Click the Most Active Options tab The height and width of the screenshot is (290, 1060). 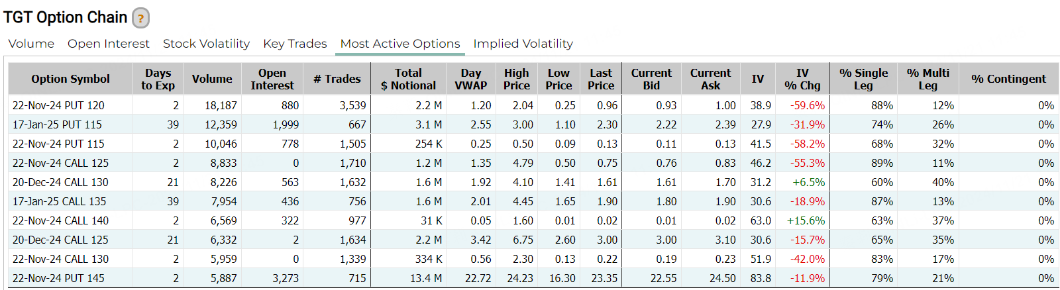(400, 44)
